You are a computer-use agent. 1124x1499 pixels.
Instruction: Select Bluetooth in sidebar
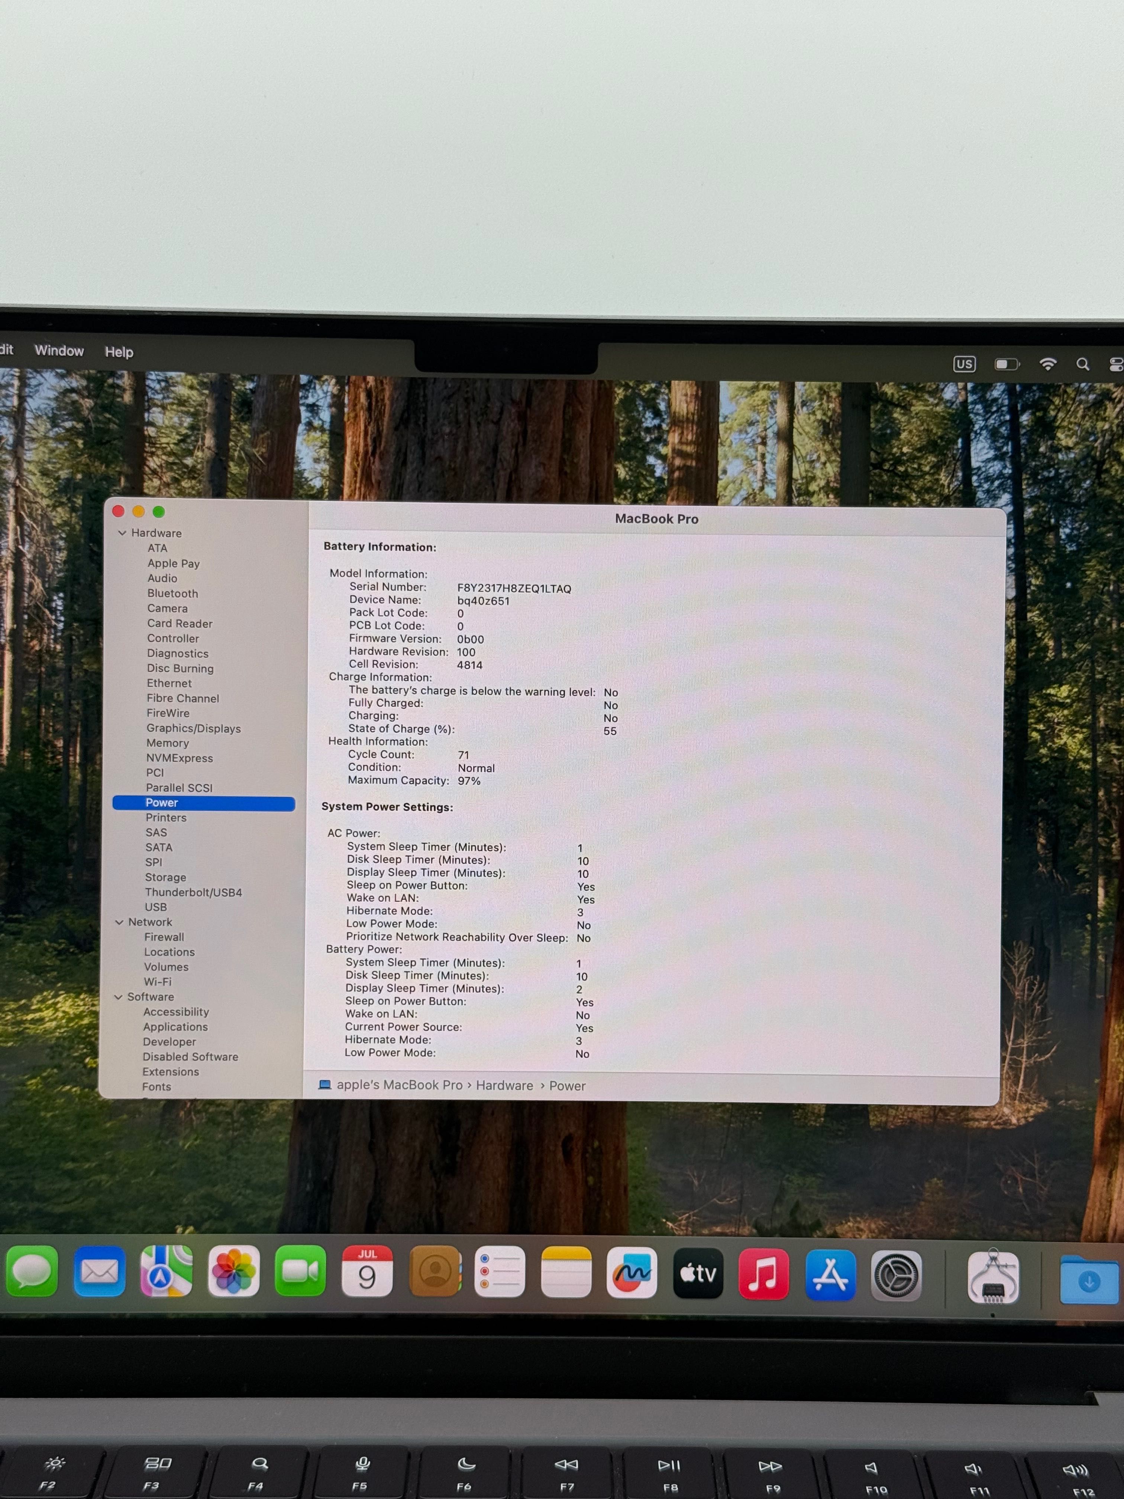[x=173, y=593]
